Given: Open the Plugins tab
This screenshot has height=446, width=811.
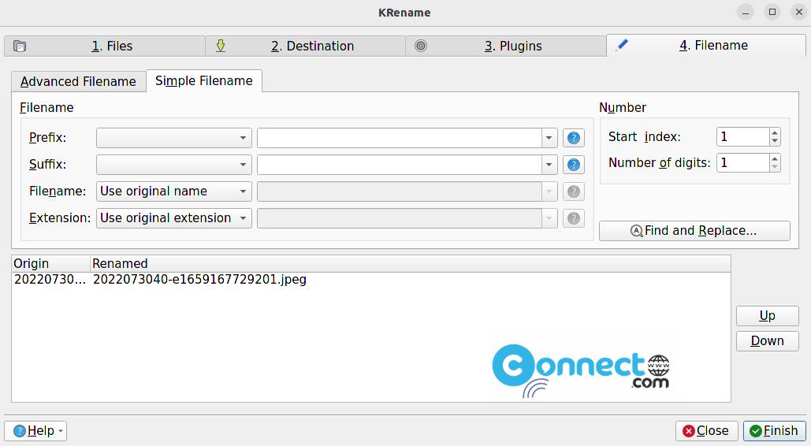Looking at the screenshot, I should coord(506,46).
